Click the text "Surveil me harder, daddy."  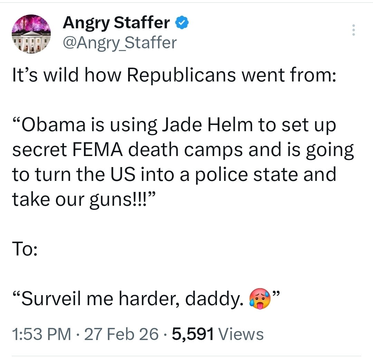click(x=130, y=300)
